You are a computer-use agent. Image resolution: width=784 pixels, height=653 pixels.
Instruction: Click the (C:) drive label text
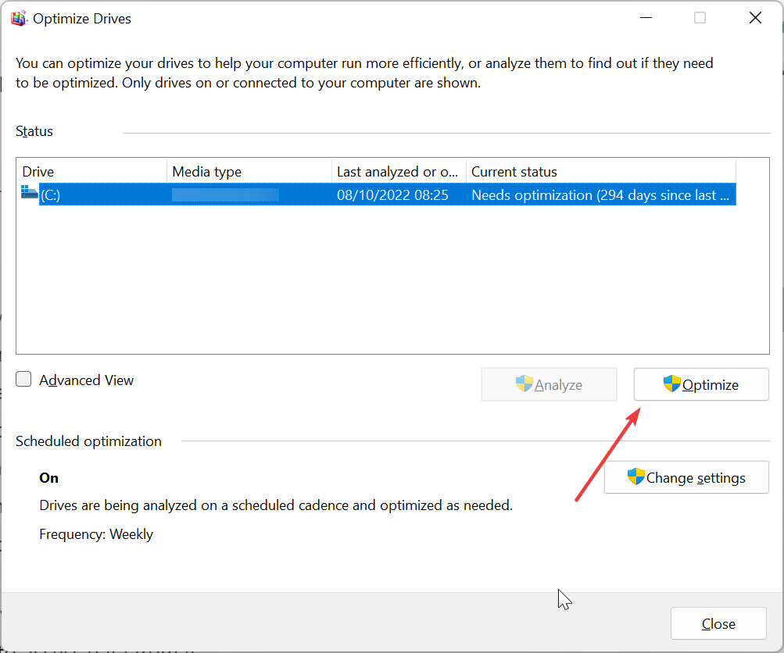(x=50, y=194)
